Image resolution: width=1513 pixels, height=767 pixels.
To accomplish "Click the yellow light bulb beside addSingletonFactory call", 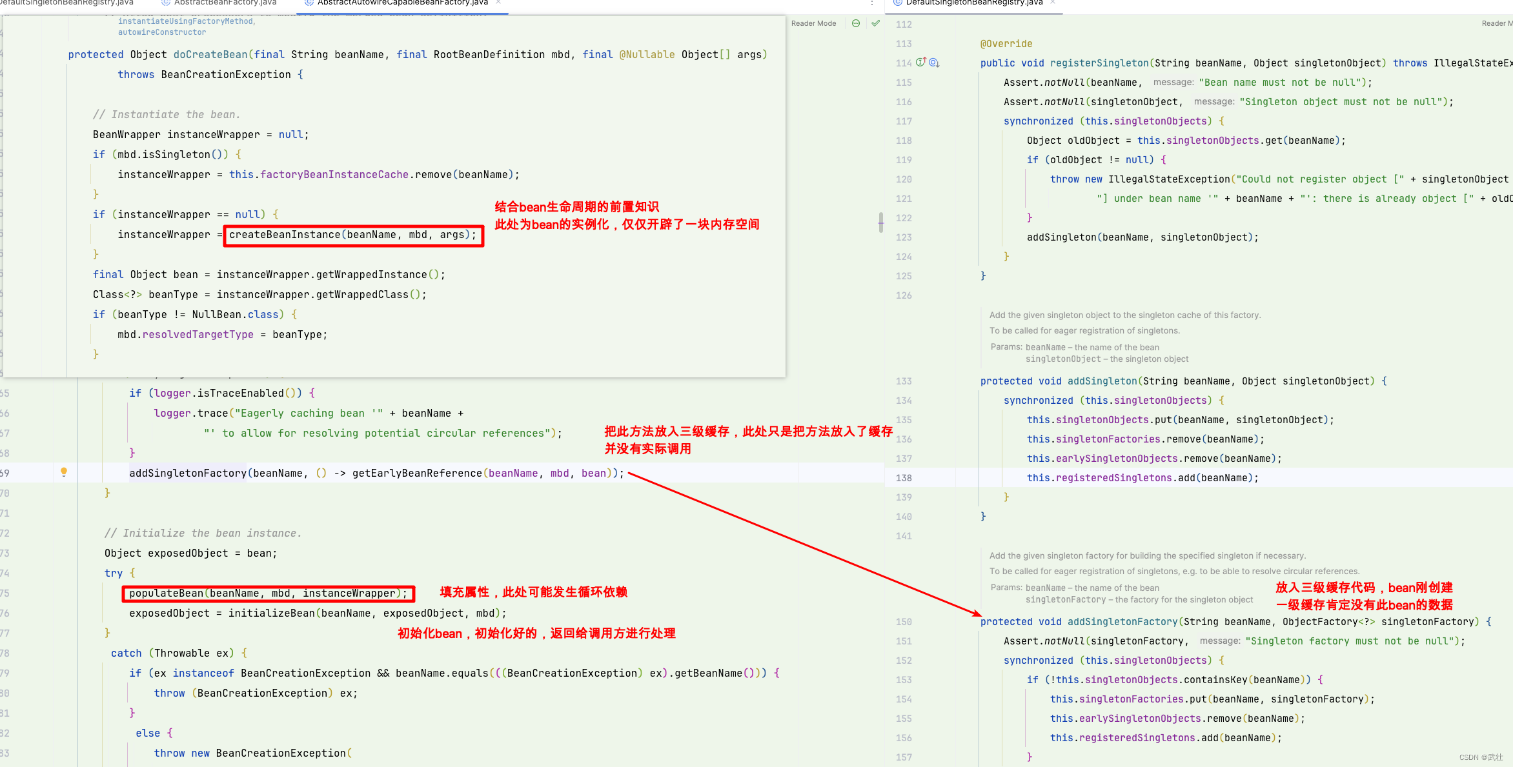I will (x=64, y=472).
